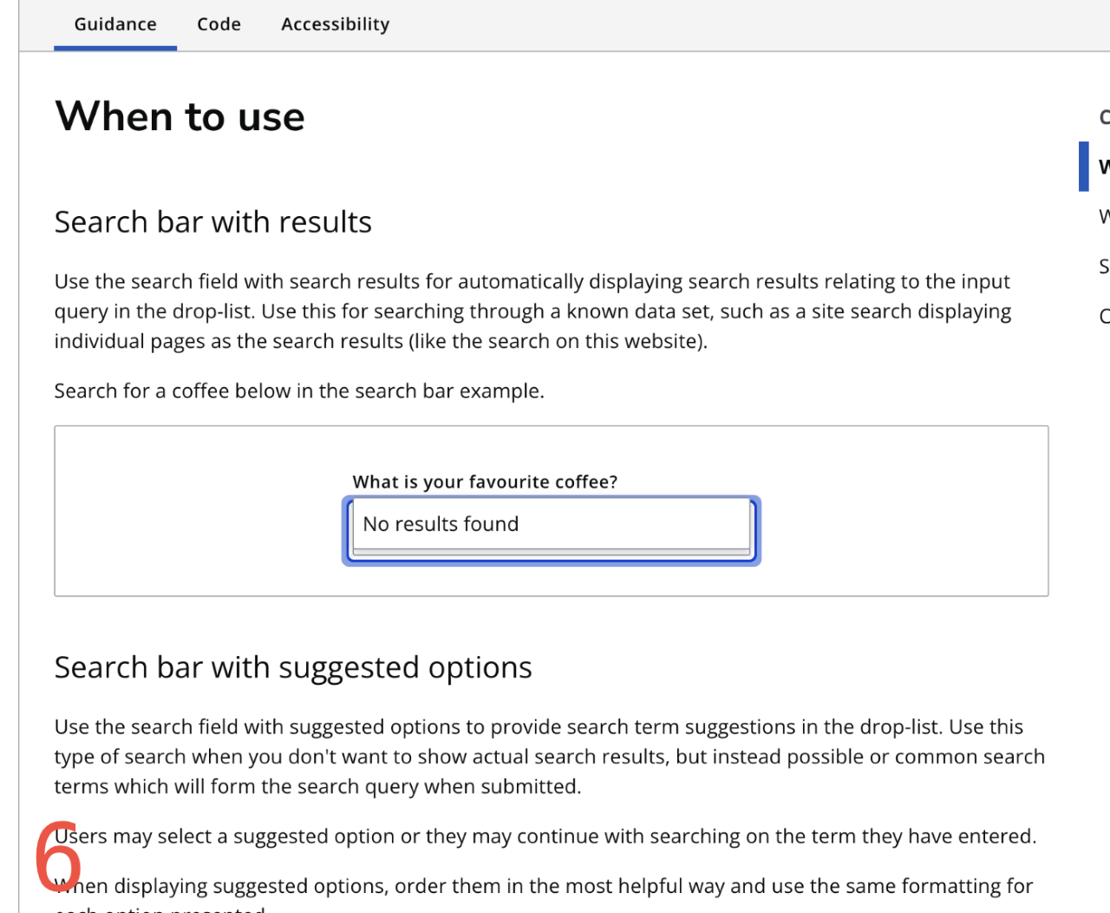Click the "What is your favourite coffee?" label

tap(485, 482)
